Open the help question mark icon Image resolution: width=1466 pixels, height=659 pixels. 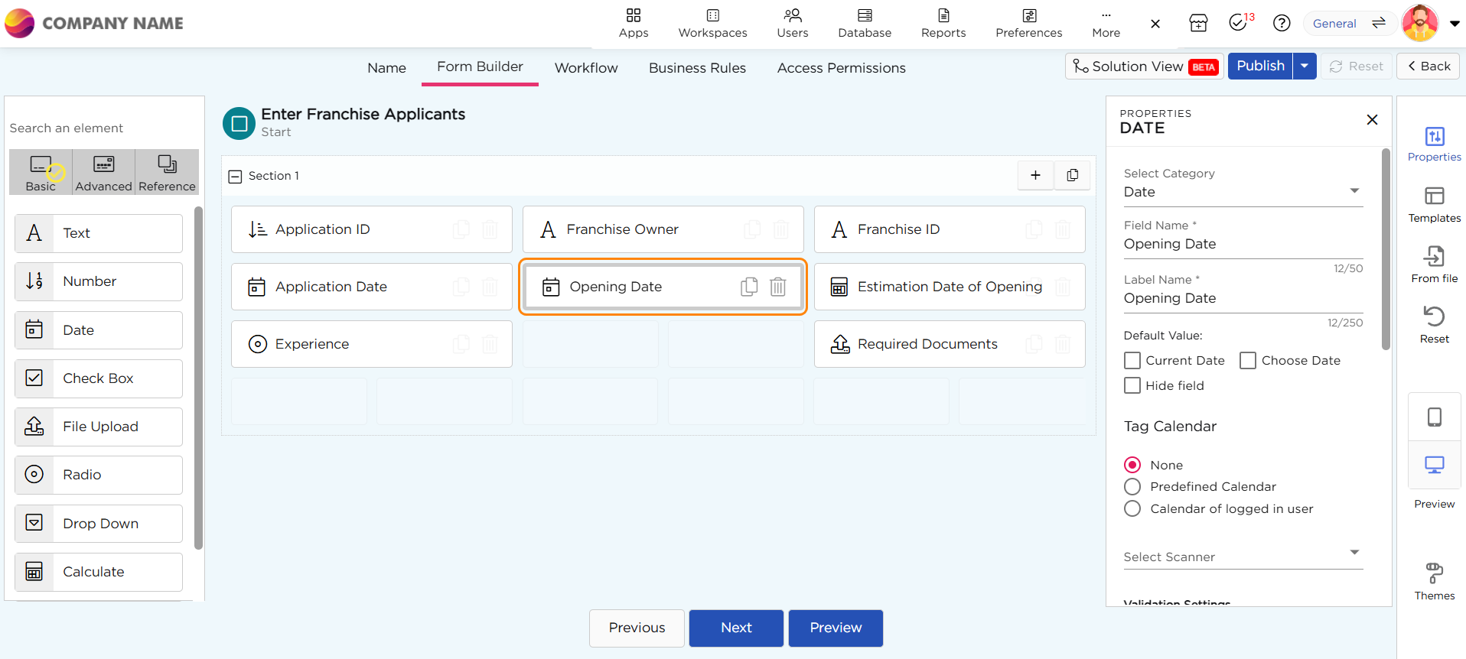1282,23
